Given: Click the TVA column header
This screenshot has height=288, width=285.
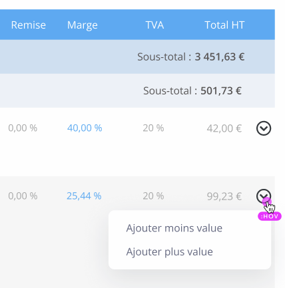Looking at the screenshot, I should point(154,25).
